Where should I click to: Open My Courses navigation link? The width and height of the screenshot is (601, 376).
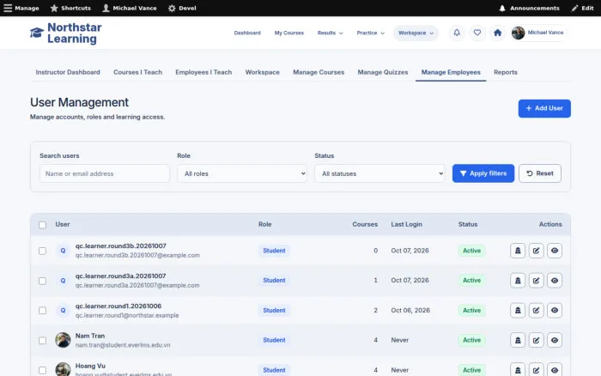[289, 33]
